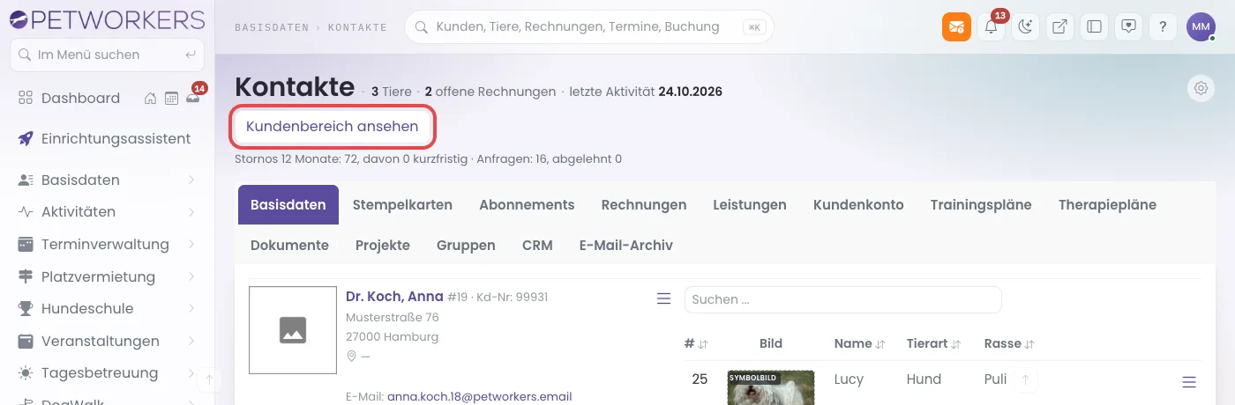Click pet number 25 cell
The height and width of the screenshot is (405, 1235).
click(x=700, y=379)
